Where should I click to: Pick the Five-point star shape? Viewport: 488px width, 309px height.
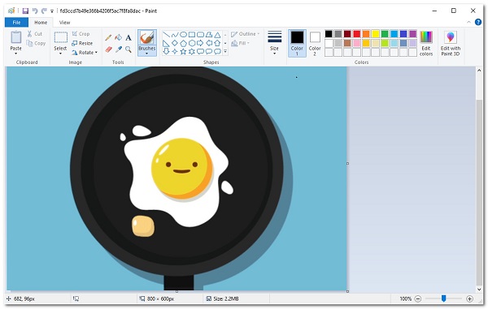point(183,52)
